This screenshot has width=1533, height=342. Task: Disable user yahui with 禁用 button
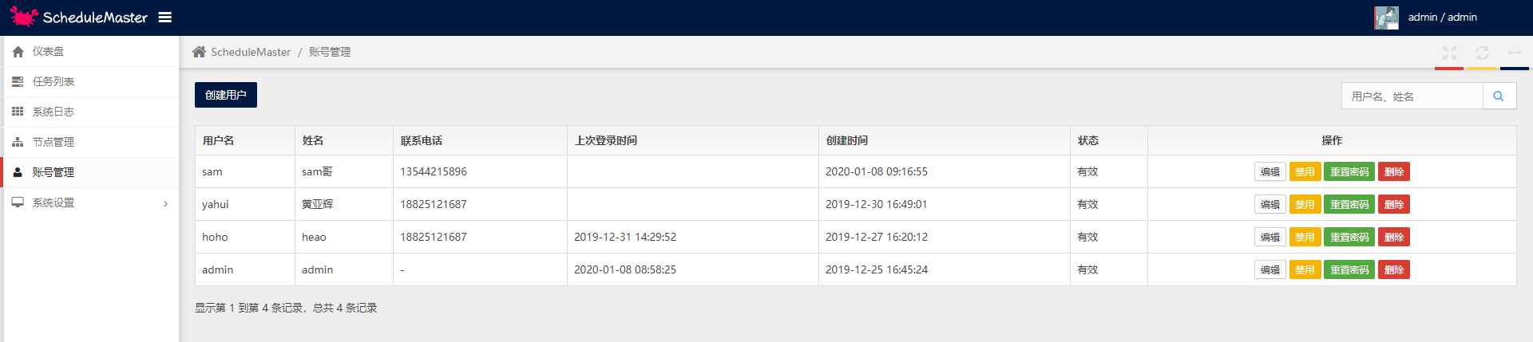click(x=1305, y=205)
